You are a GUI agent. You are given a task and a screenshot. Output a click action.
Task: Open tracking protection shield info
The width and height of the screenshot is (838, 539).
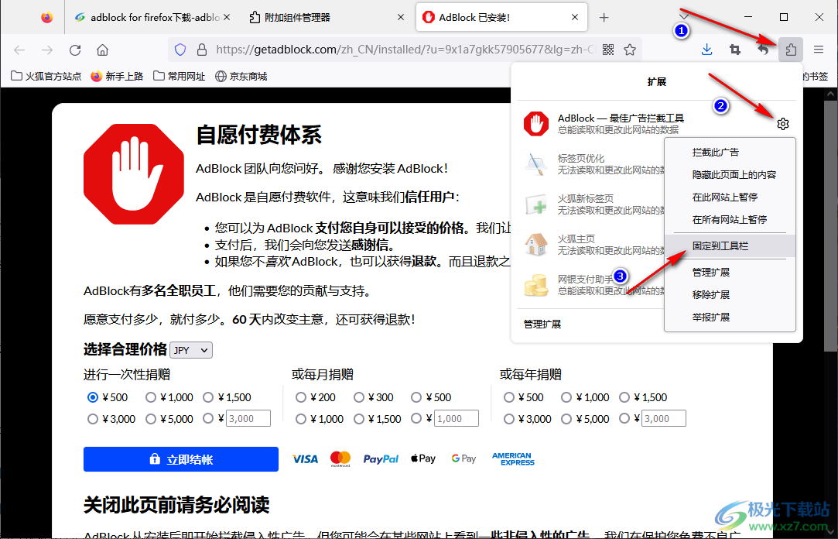tap(180, 50)
